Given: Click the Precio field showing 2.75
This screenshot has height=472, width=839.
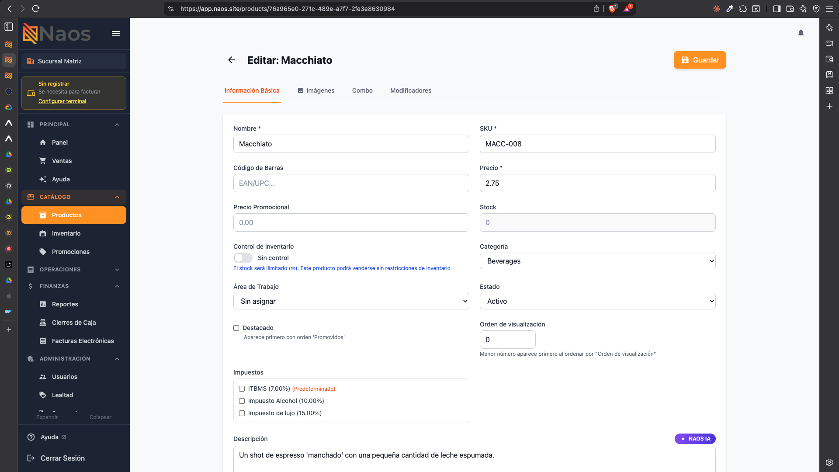Looking at the screenshot, I should (598, 183).
